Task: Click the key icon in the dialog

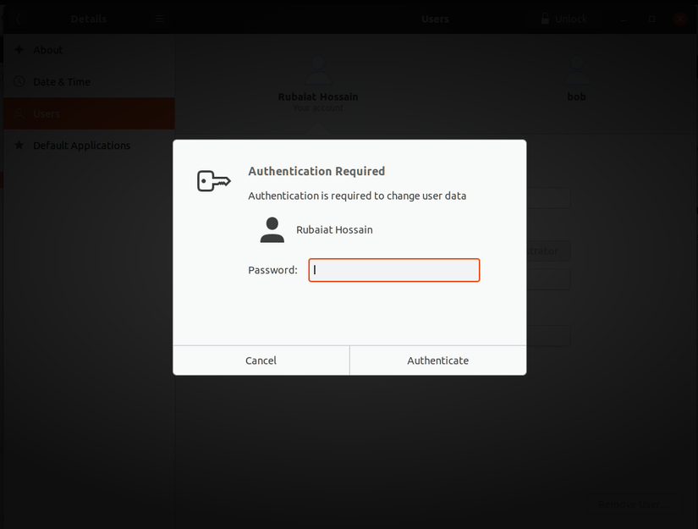Action: (214, 181)
